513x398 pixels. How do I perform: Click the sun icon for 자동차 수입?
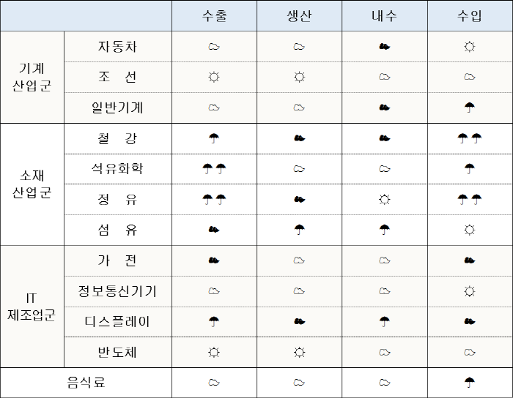[470, 47]
